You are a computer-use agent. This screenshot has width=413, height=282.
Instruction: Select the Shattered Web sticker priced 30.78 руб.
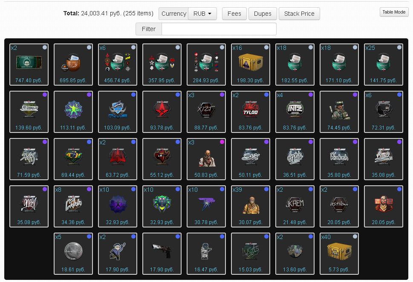(206, 206)
